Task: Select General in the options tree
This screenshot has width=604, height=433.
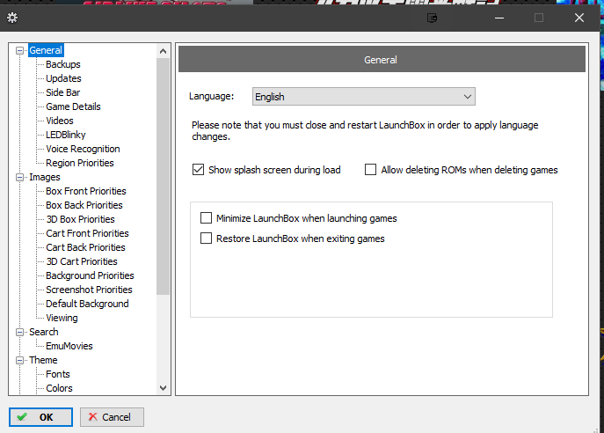Action: (46, 50)
